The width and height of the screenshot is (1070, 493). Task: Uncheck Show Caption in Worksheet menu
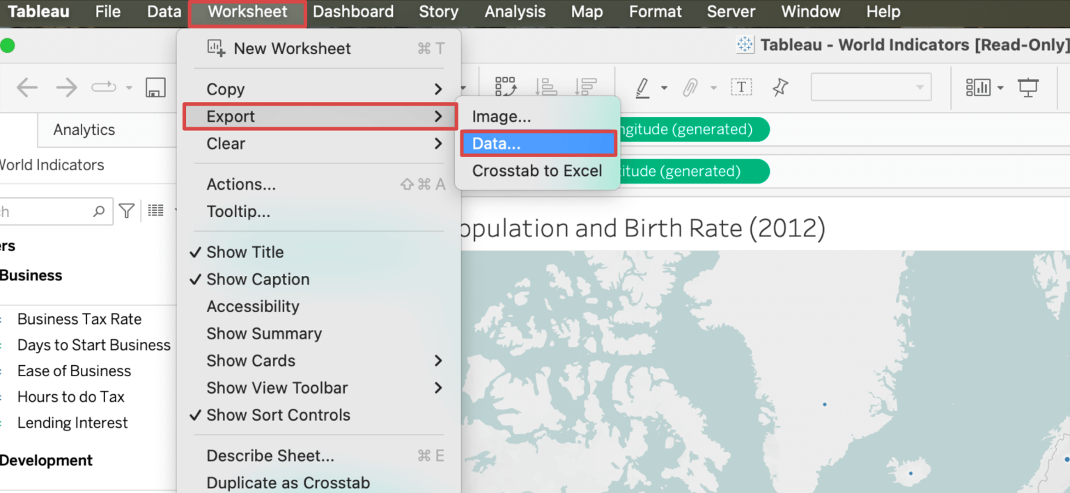258,280
